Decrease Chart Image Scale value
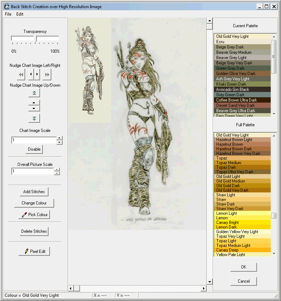 click(59, 142)
